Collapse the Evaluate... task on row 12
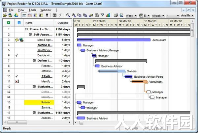Viewport: 198px width, 133px height. point(34,87)
